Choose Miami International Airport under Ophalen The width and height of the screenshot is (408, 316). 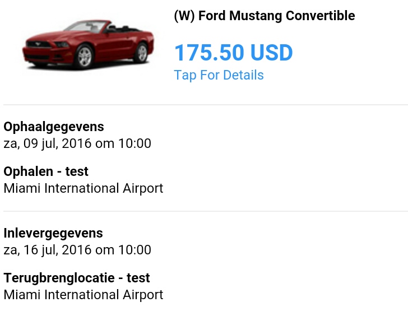84,188
